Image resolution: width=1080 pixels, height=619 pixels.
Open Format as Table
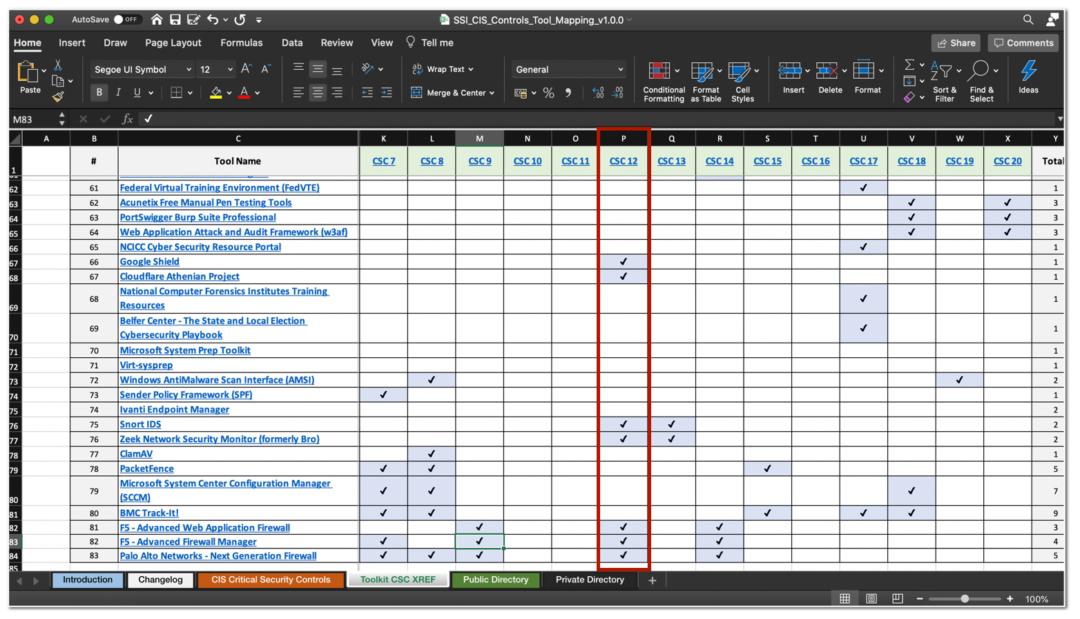click(x=706, y=82)
